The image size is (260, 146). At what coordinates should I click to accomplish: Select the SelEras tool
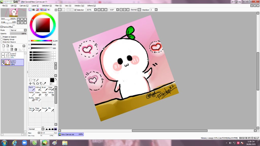pos(51,94)
